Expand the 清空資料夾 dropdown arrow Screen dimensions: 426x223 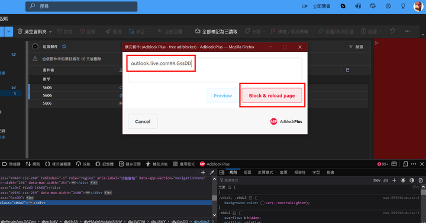tap(50, 32)
